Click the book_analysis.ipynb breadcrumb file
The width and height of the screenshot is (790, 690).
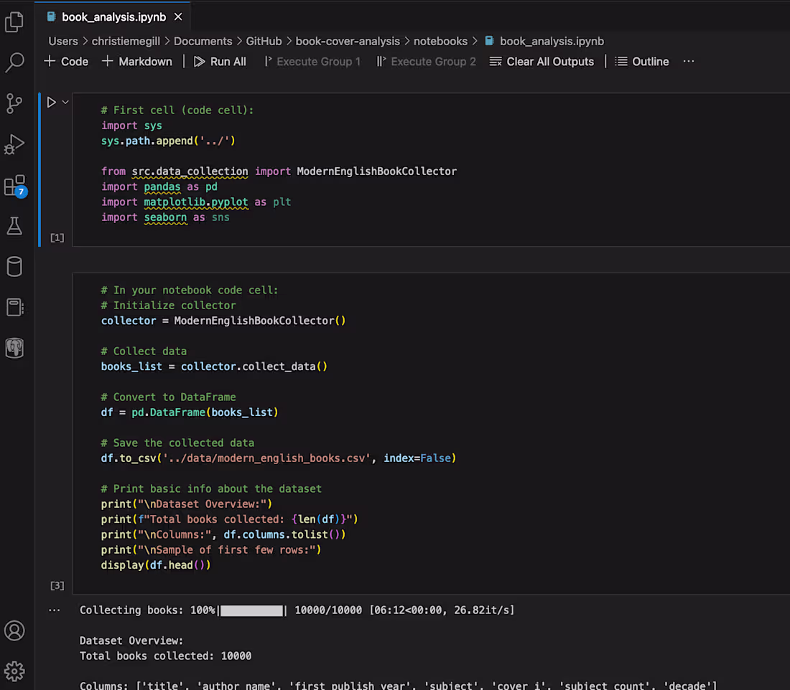(x=544, y=42)
